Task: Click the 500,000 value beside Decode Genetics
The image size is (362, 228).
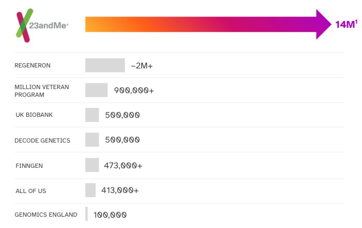Action: pos(122,140)
